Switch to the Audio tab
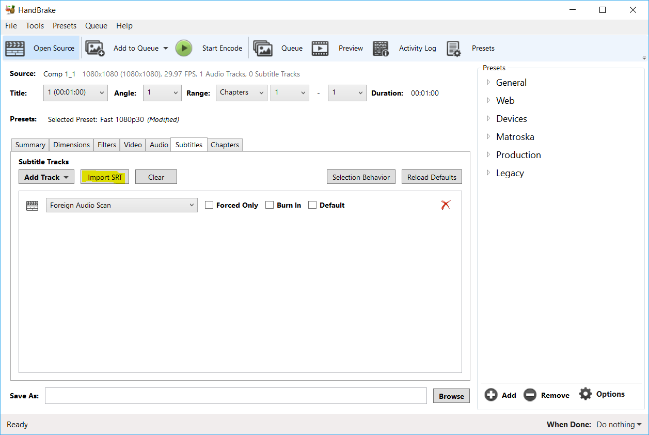The width and height of the screenshot is (649, 435). tap(159, 145)
